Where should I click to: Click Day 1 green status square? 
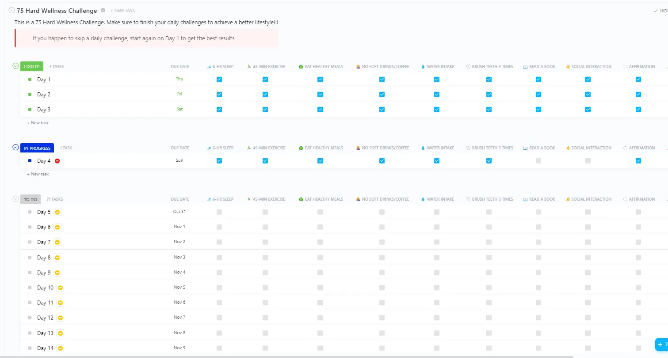coord(30,80)
